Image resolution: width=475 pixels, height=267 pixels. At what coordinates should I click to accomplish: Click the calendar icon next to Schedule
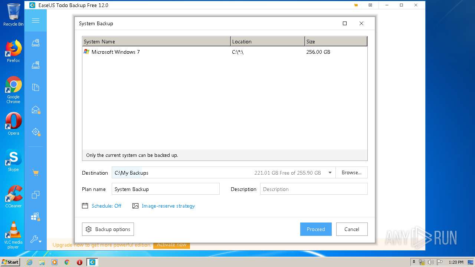click(x=85, y=206)
